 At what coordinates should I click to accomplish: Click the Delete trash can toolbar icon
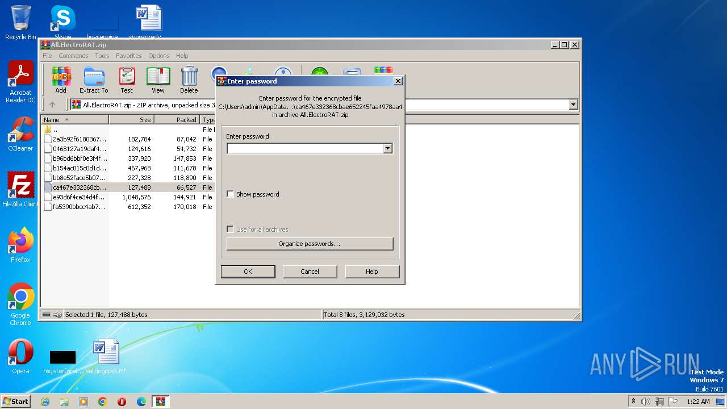[189, 80]
